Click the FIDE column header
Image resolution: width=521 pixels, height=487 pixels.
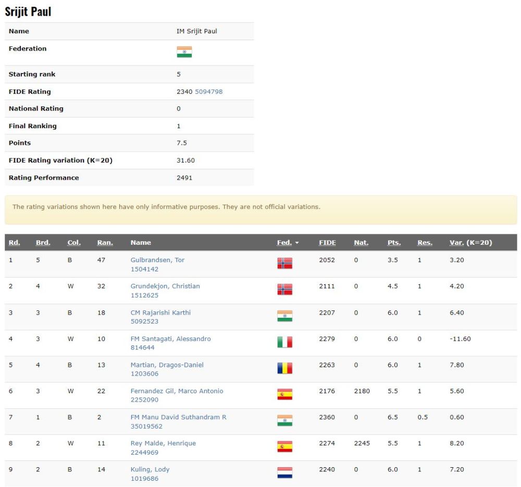(x=327, y=243)
